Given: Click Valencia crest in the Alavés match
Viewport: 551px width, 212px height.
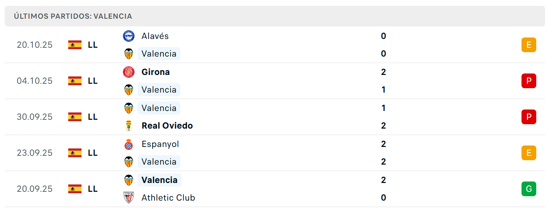Looking at the screenshot, I should pyautogui.click(x=129, y=54).
